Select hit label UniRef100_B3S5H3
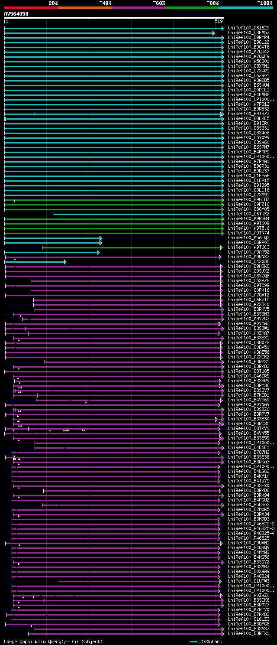 (248, 314)
